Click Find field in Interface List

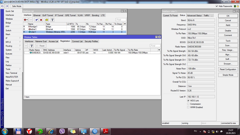pyautogui.click(x=121, y=20)
